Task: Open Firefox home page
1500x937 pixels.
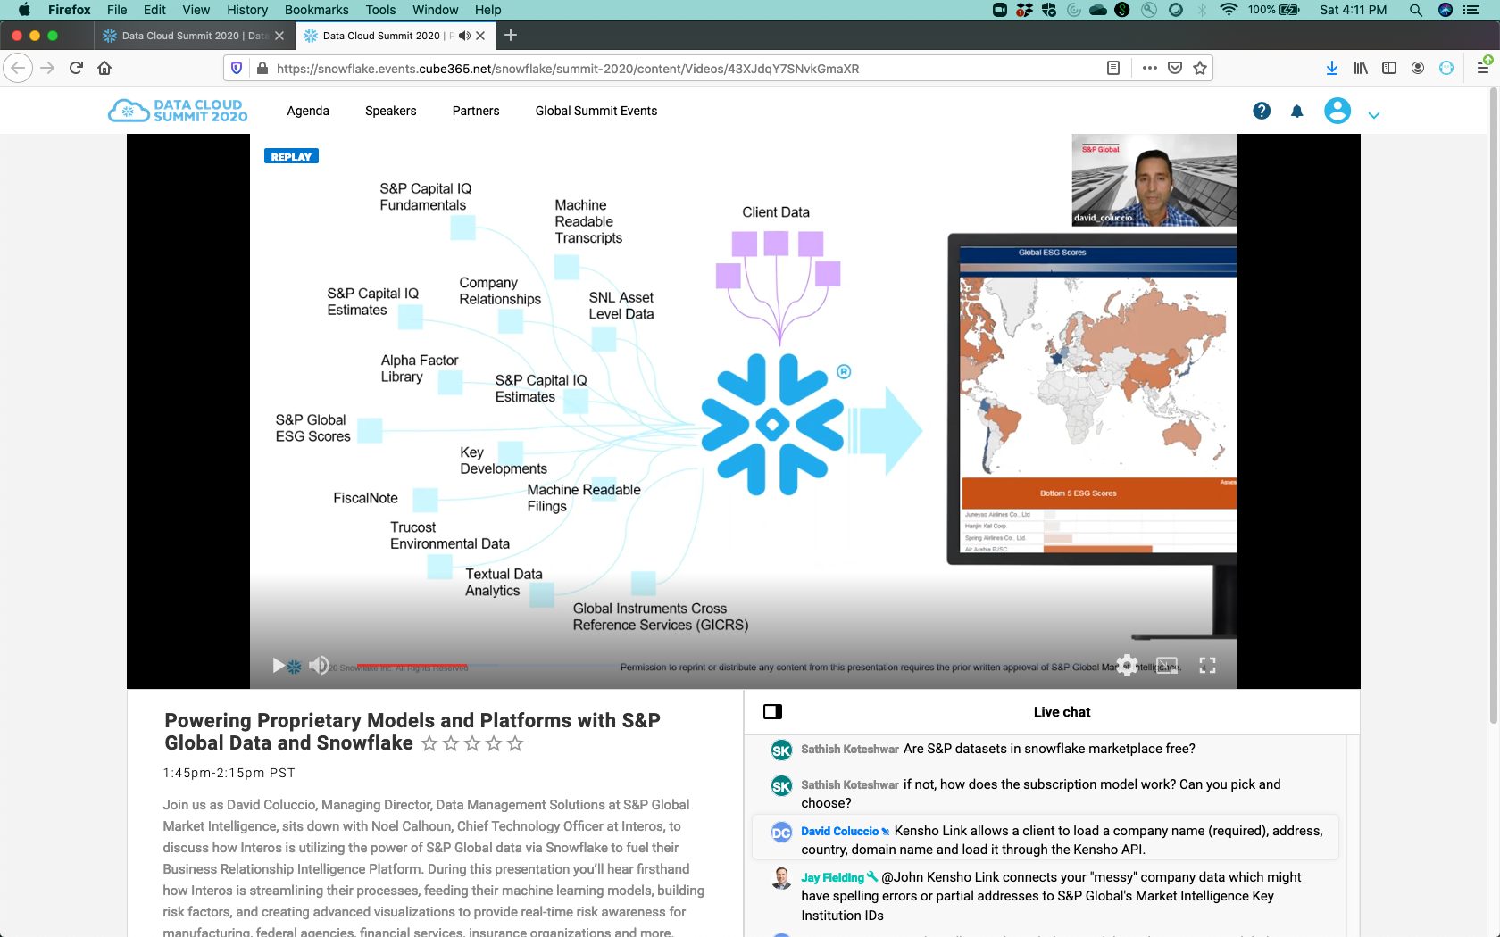Action: (104, 68)
